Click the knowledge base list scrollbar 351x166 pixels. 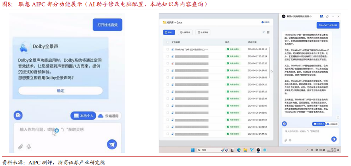point(269,62)
